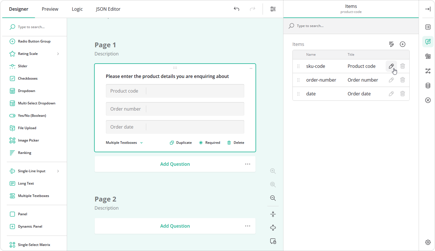
Task: Add Yes/No (Boolean) from toolbox
Action: pos(32,116)
